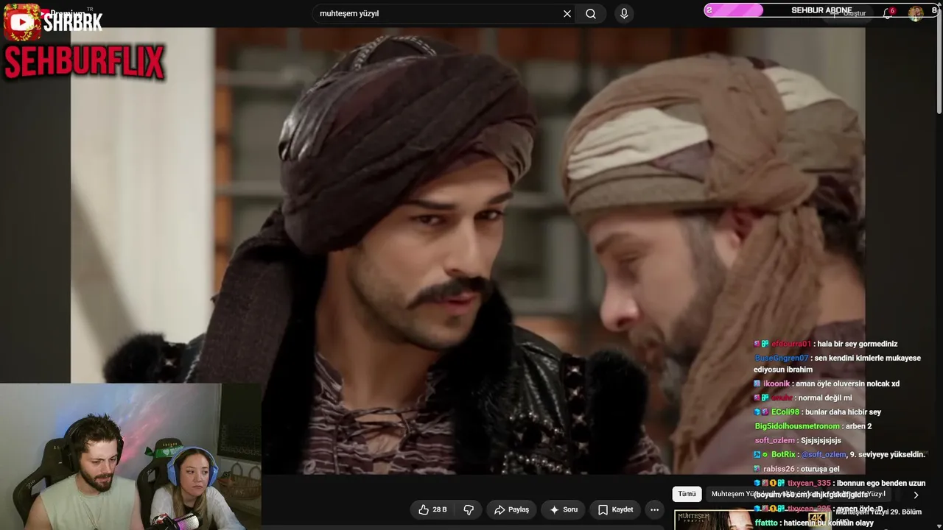The height and width of the screenshot is (530, 943).
Task: Open the account avatar menu
Action: [x=916, y=13]
